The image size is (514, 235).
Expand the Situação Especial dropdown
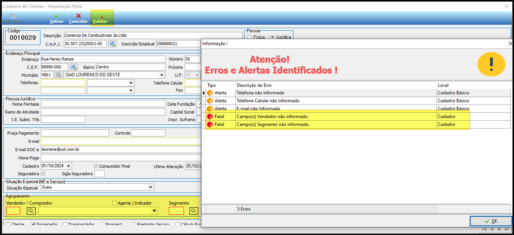(151, 187)
